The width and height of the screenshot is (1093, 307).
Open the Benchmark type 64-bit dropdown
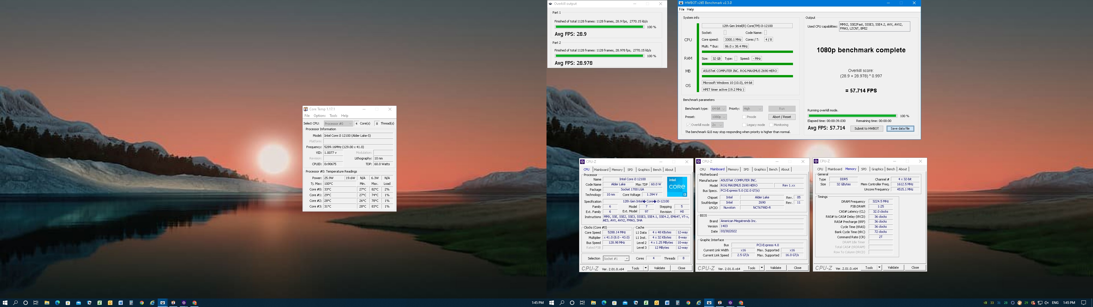tap(719, 109)
